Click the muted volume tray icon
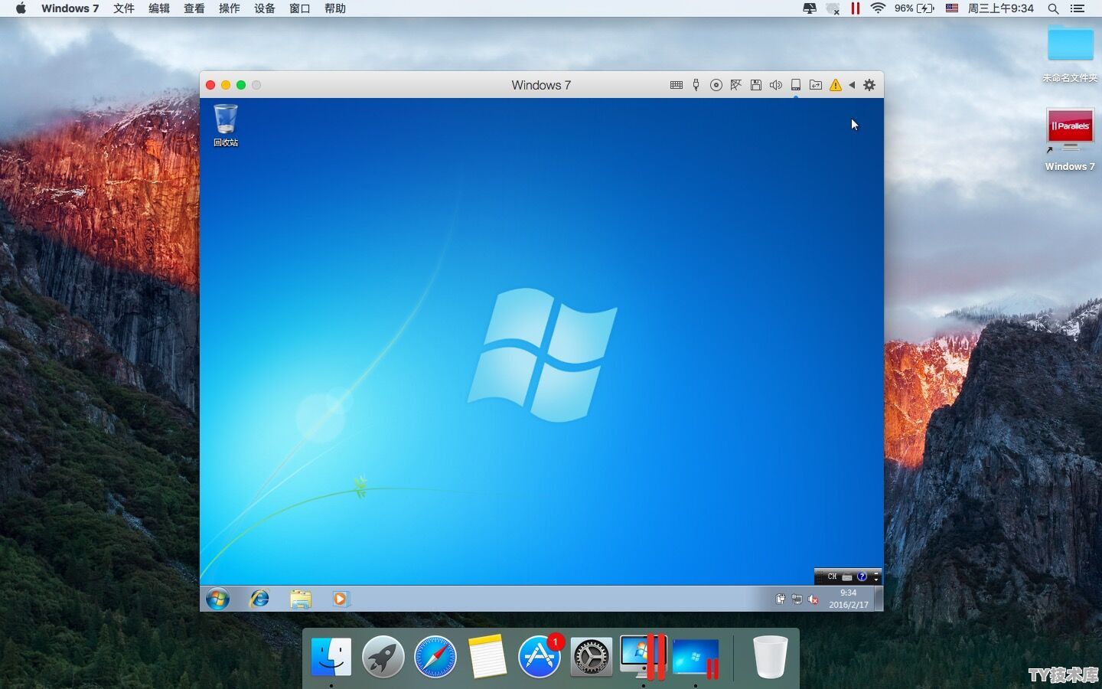The height and width of the screenshot is (689, 1102). tap(813, 599)
